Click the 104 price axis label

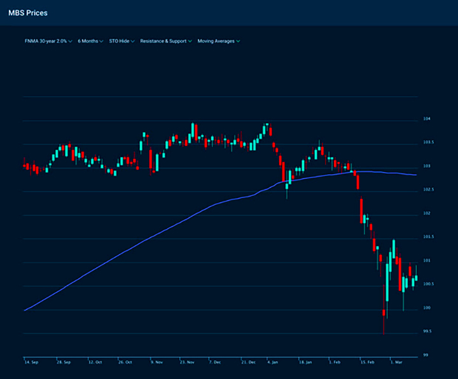click(427, 119)
